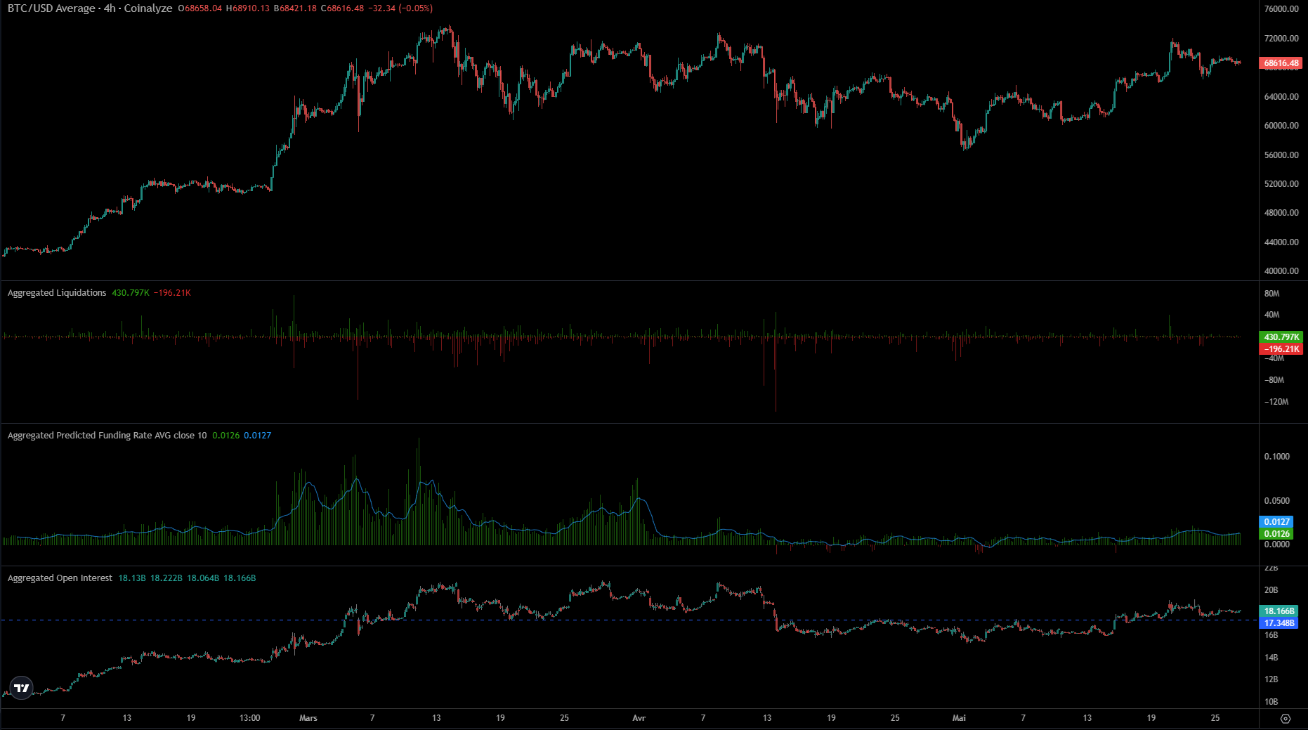This screenshot has height=730, width=1308.
Task: Click the current price tag 68616.48
Action: pyautogui.click(x=1281, y=63)
